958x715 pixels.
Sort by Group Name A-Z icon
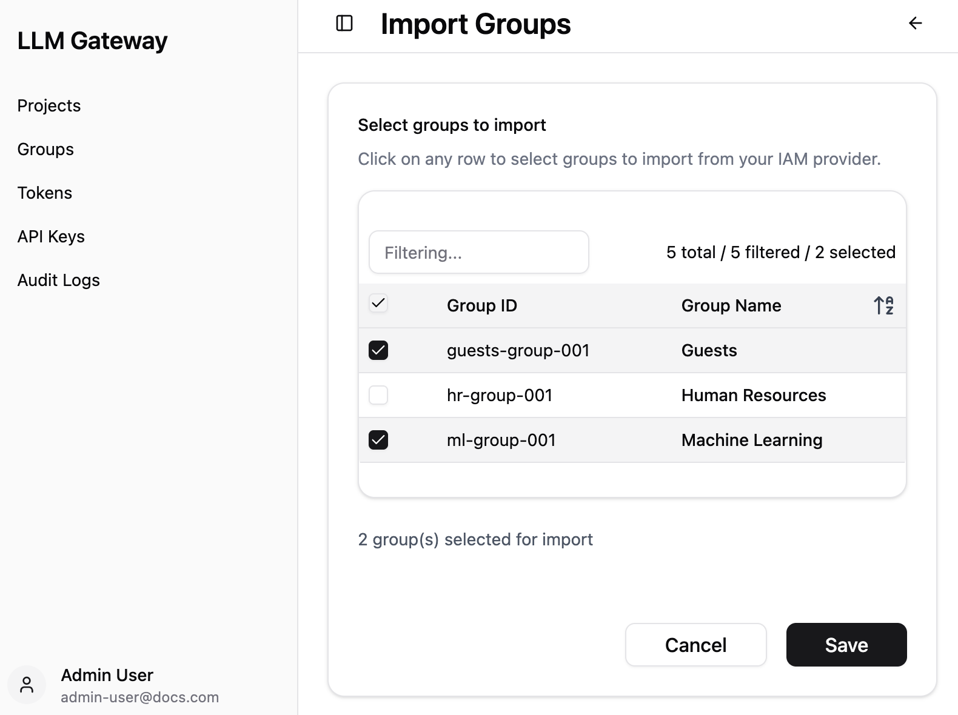(883, 305)
